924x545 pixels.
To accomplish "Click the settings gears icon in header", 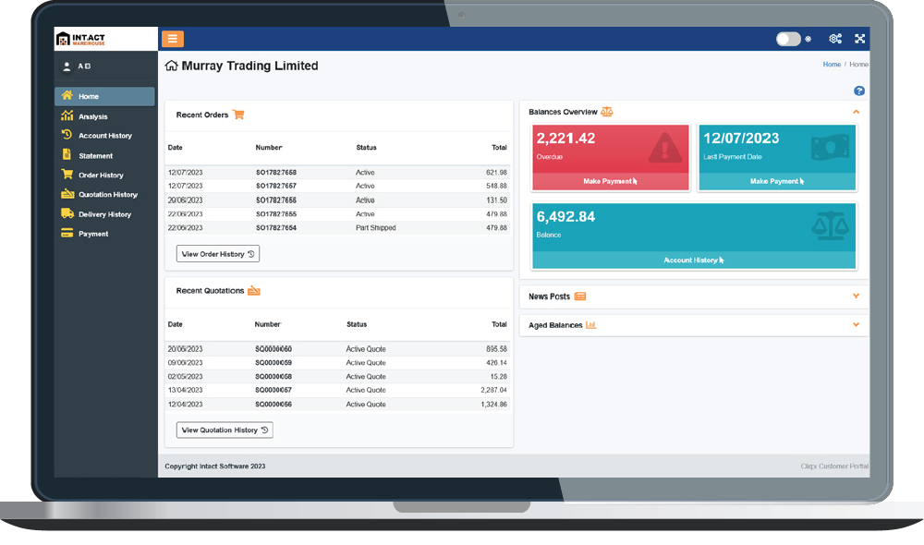I will (x=835, y=39).
